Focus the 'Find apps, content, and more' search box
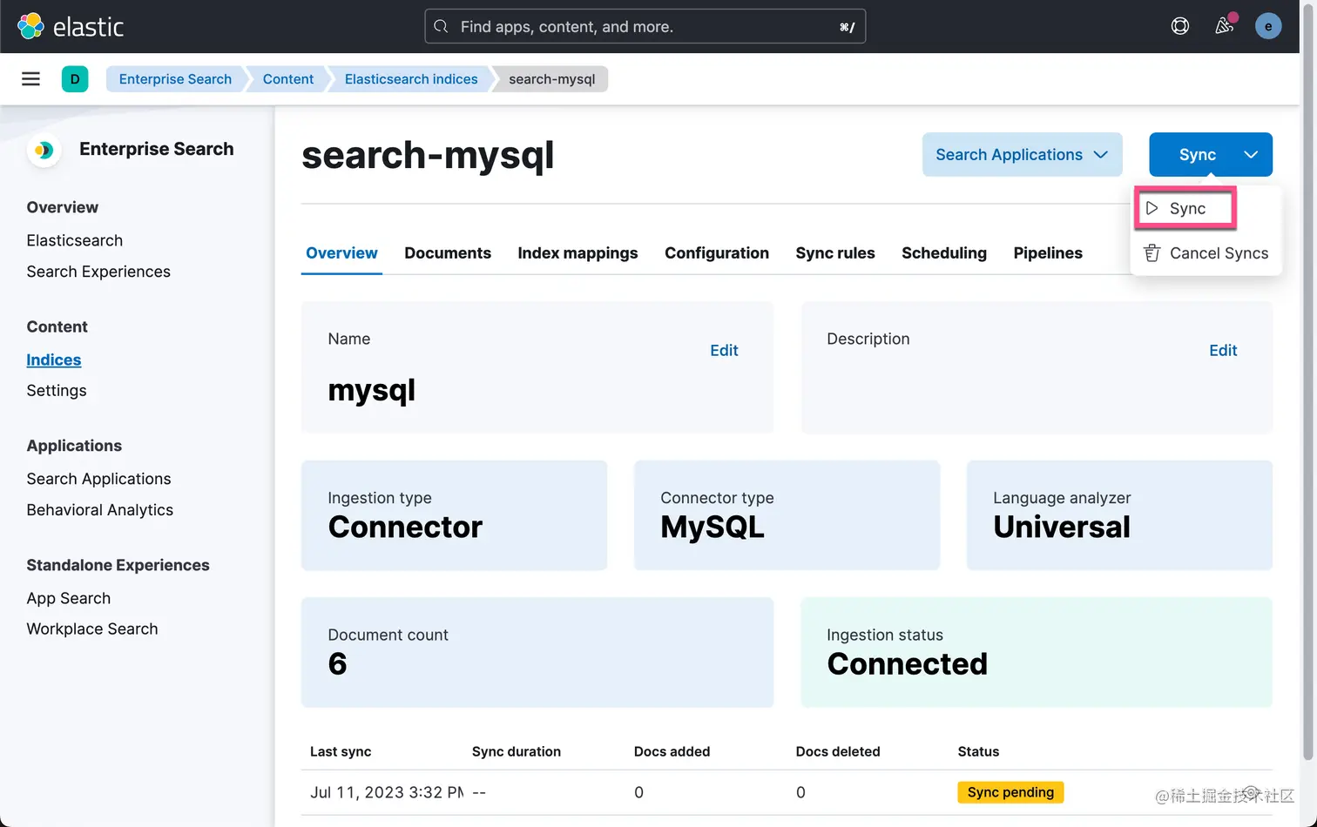 pos(645,26)
